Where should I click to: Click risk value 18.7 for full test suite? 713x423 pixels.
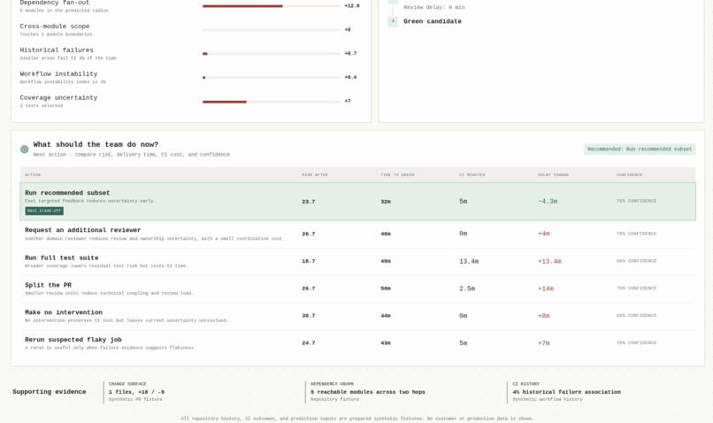(x=309, y=262)
